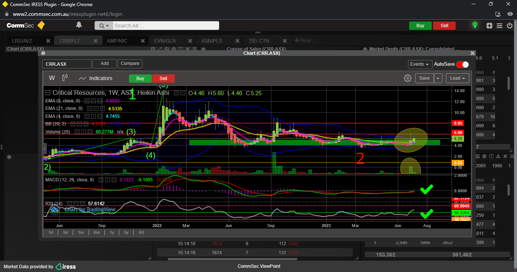Select the All time range
The height and width of the screenshot is (272, 517).
[141, 232]
